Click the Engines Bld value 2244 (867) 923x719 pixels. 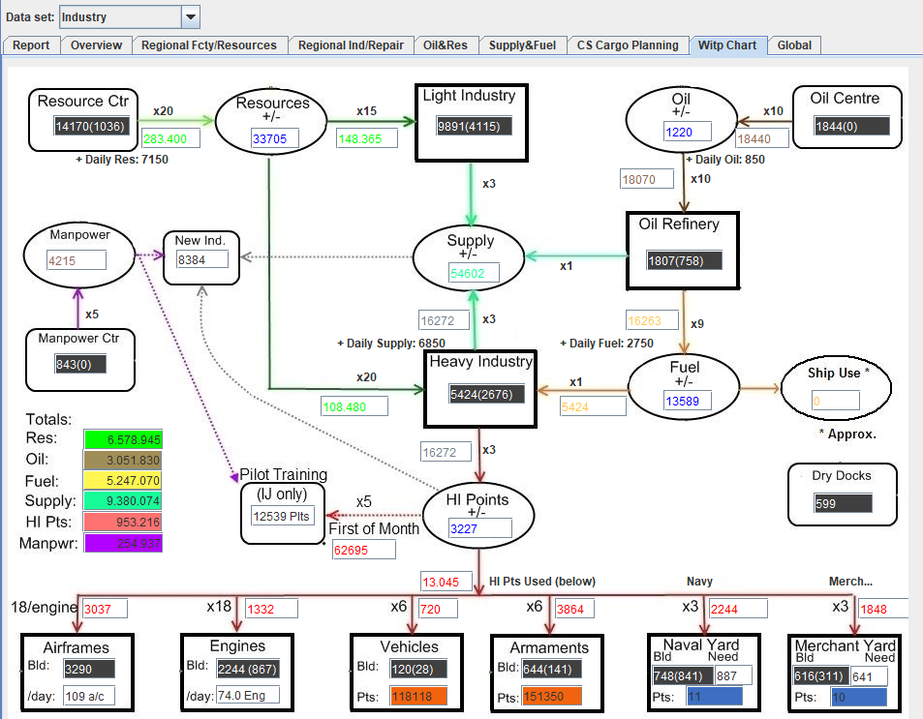point(248,669)
